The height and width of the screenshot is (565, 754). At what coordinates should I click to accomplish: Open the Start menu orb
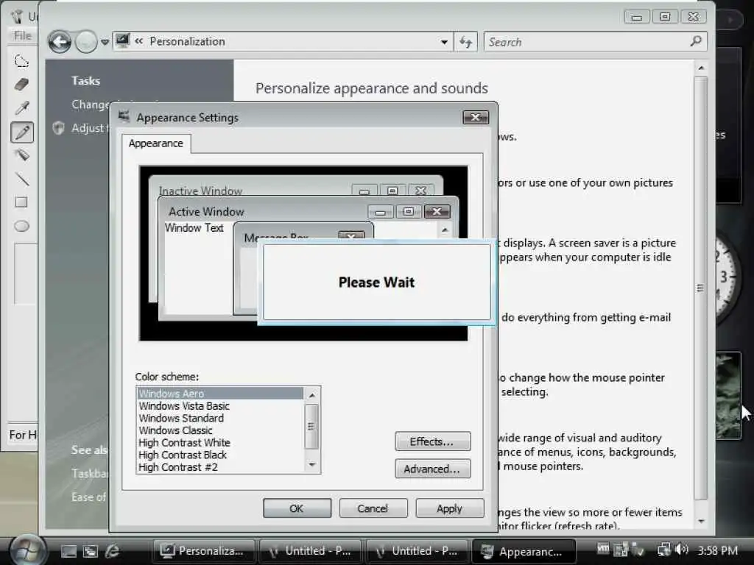27,550
